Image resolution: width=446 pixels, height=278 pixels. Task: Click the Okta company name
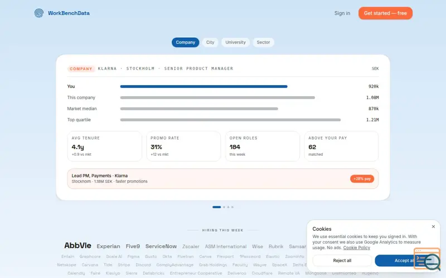tap(167, 256)
